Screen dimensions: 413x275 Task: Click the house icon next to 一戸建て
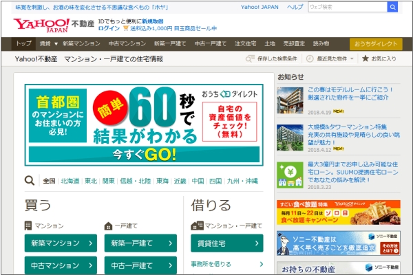[108, 226]
